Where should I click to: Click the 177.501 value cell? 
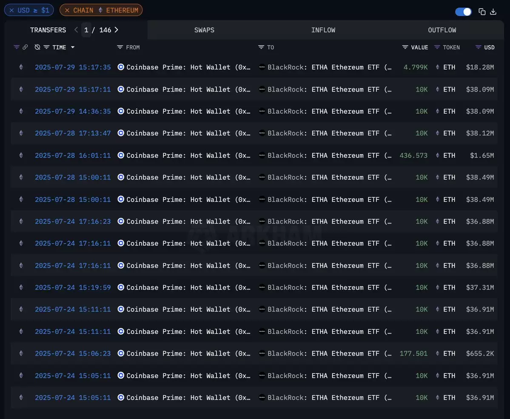point(413,353)
